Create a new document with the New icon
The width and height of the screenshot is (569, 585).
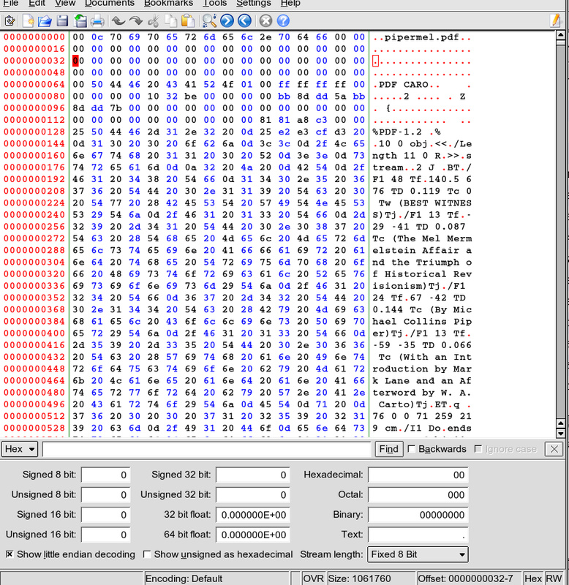29,20
